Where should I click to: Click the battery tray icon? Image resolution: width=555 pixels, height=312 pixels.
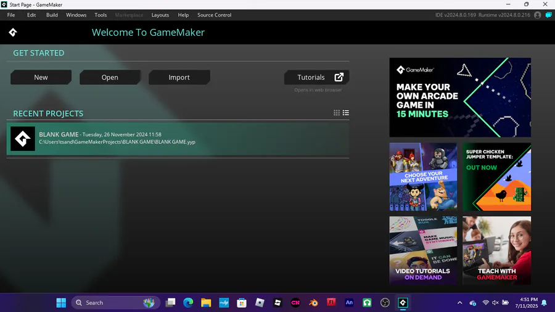(506, 303)
